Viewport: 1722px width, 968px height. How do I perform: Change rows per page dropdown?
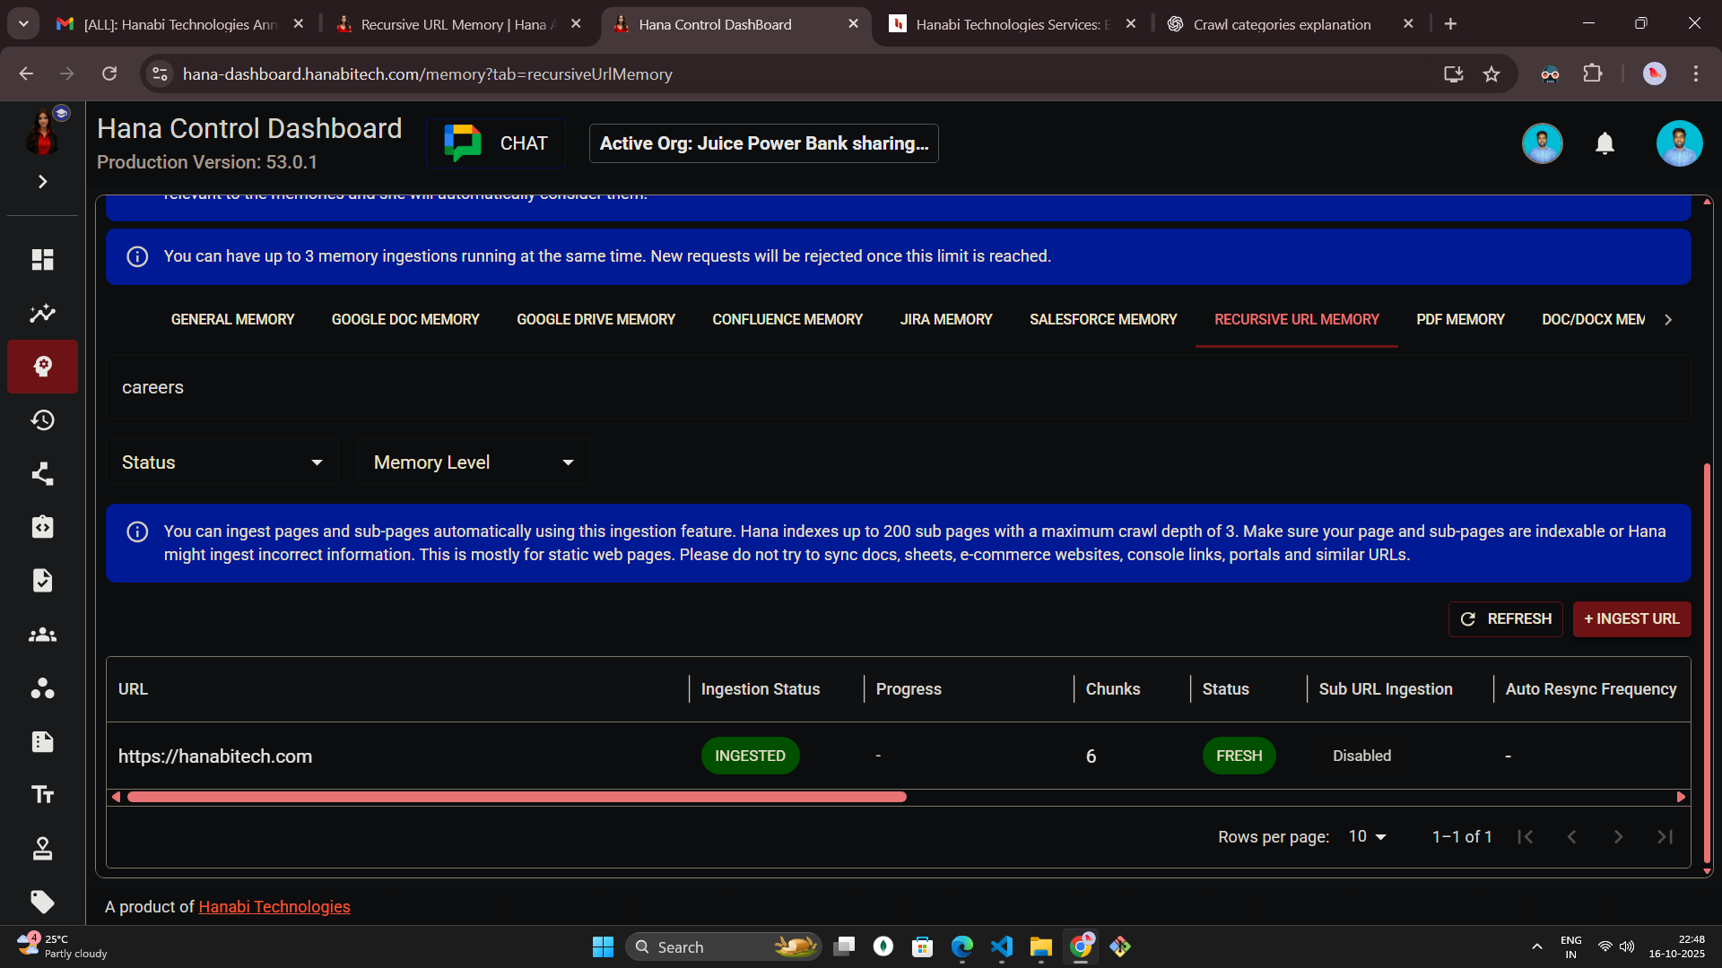(x=1367, y=836)
